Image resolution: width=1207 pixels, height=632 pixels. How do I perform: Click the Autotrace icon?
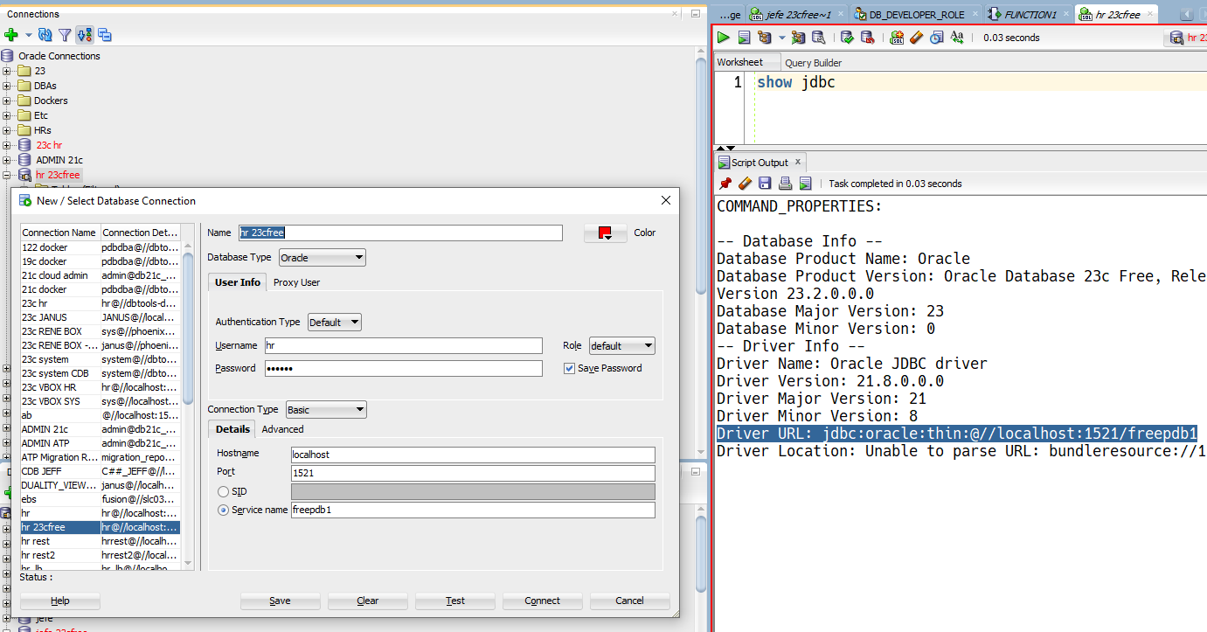point(798,38)
